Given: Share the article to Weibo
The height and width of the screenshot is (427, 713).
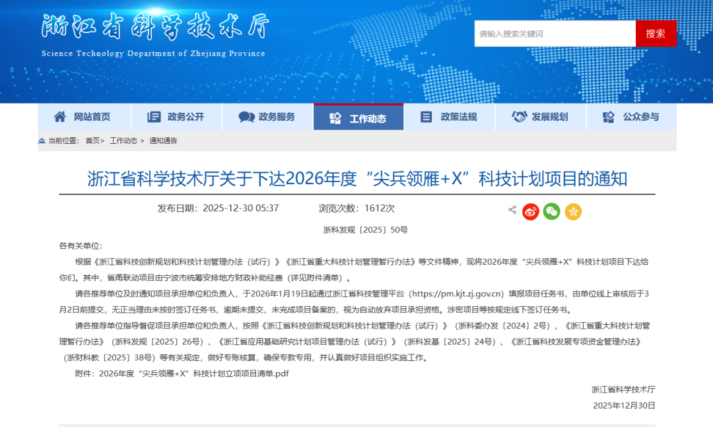Looking at the screenshot, I should click(530, 211).
